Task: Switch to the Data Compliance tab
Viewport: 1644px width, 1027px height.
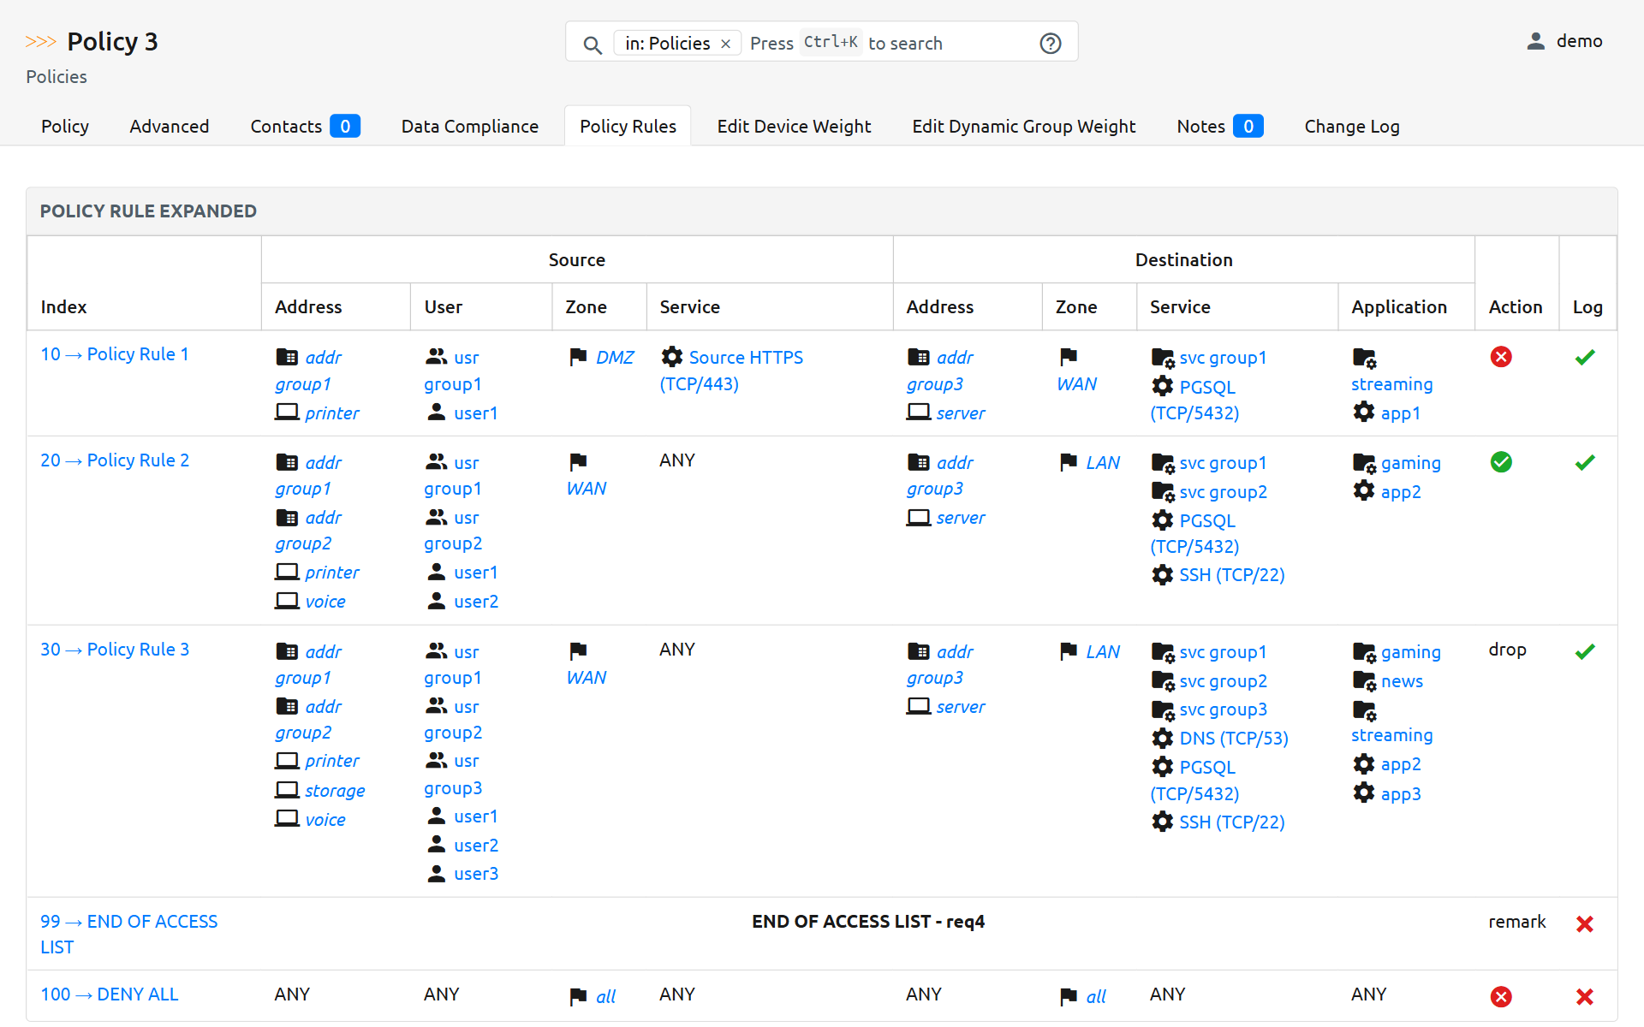Action: pyautogui.click(x=469, y=127)
